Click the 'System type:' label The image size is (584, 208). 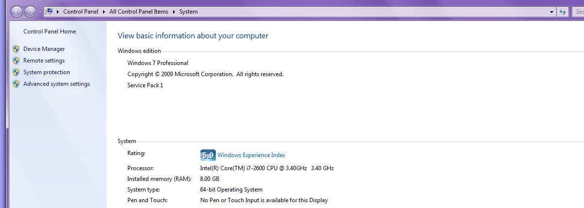click(x=143, y=190)
